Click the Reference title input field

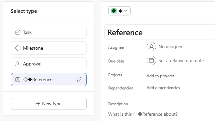[x=160, y=32]
